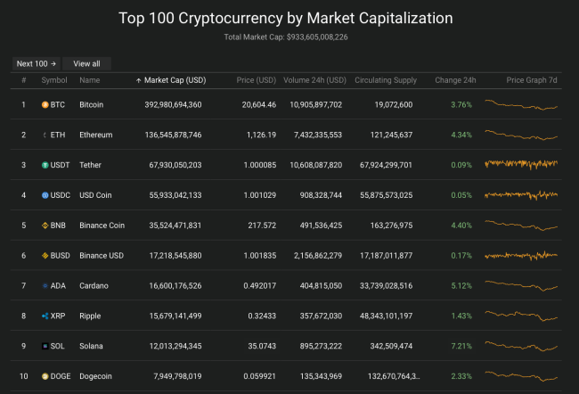Open Ripple's 7d price graph
The image size is (579, 394).
[521, 316]
